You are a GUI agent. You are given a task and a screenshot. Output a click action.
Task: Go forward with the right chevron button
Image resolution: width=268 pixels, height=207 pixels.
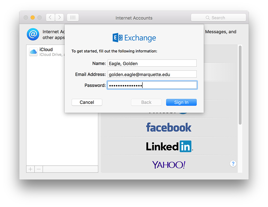coord(59,18)
